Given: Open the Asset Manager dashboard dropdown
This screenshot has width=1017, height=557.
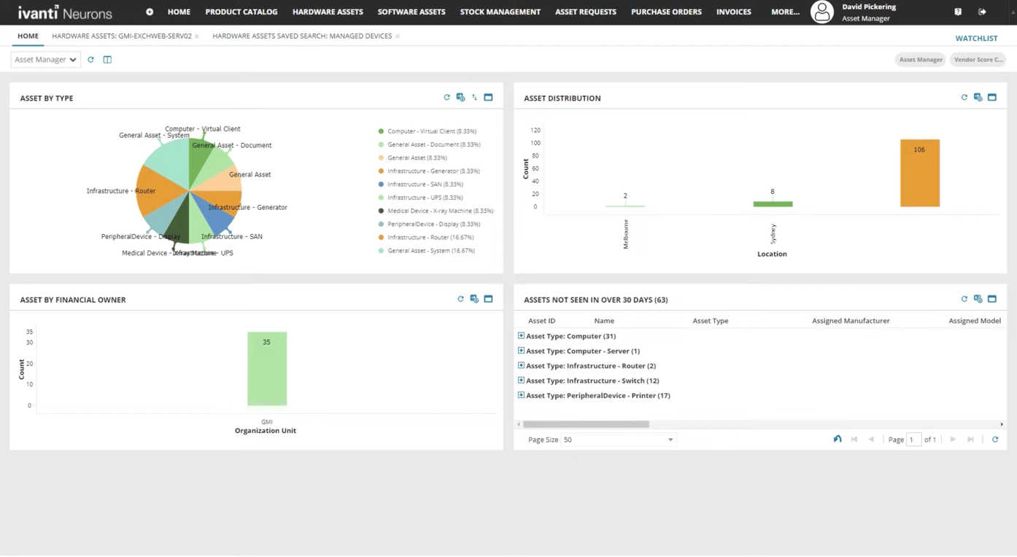Looking at the screenshot, I should point(45,59).
